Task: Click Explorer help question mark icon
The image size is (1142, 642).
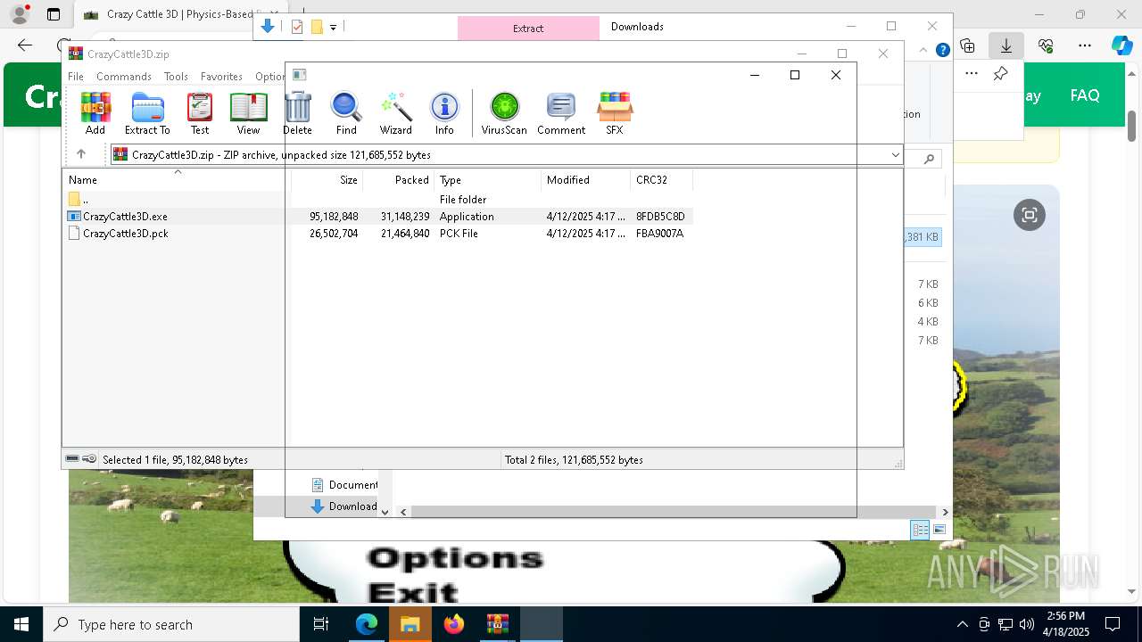Action: pyautogui.click(x=942, y=50)
